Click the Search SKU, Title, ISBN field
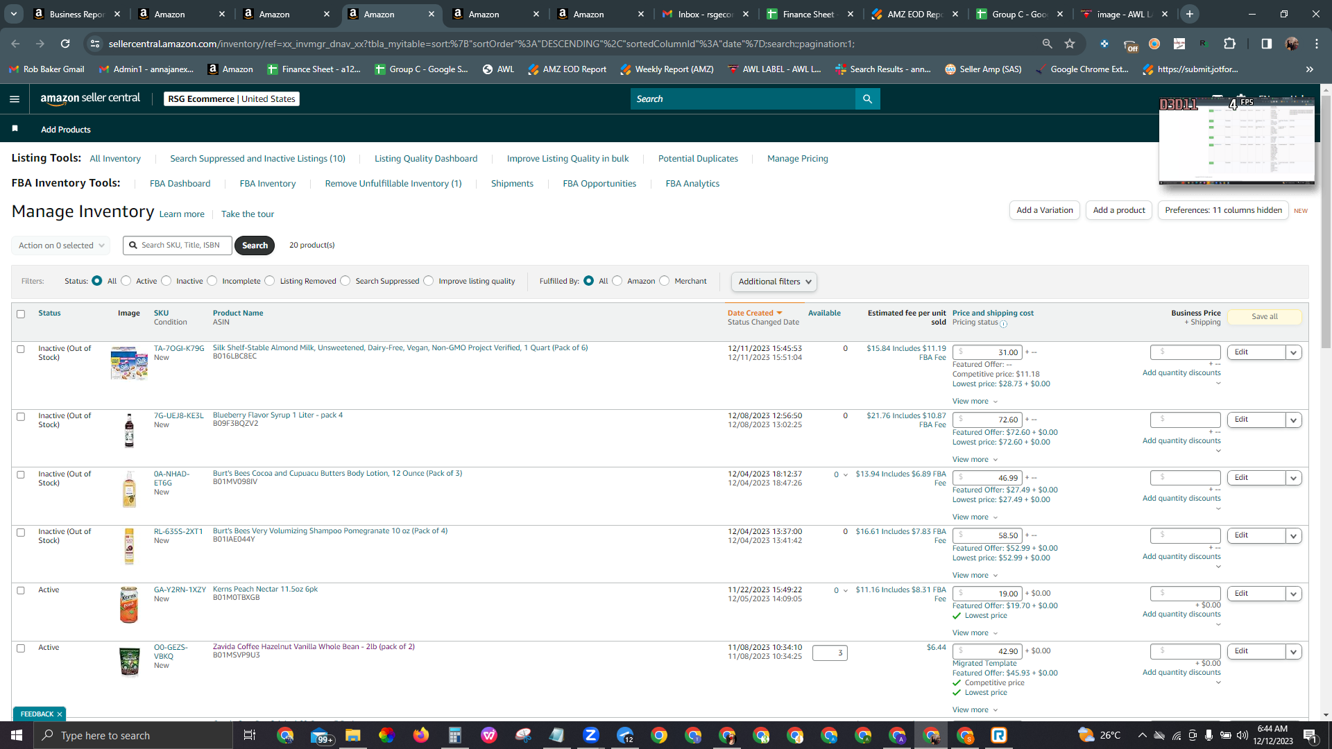The image size is (1332, 749). point(178,246)
